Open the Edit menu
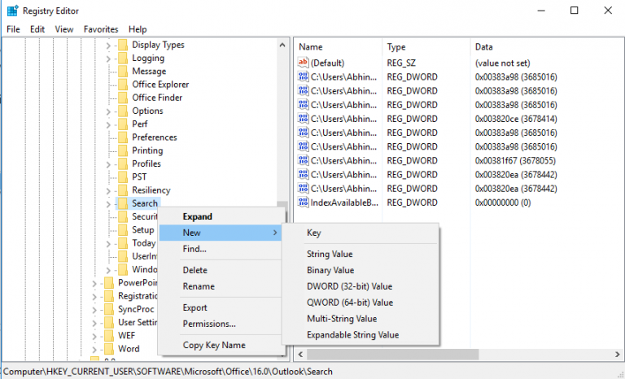The image size is (625, 379). [37, 29]
